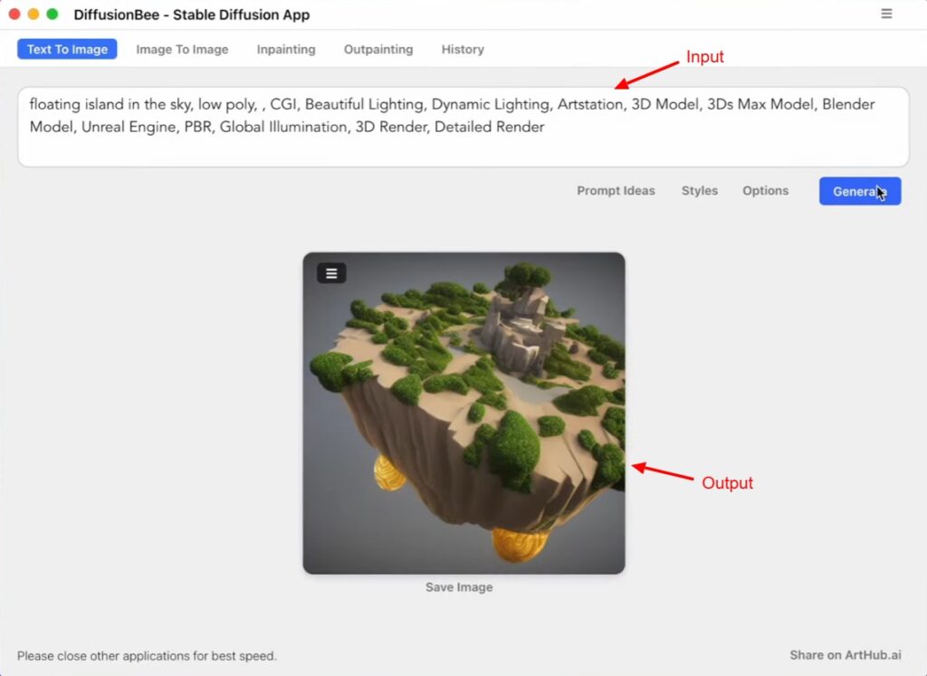Select the Outpainting tab

(378, 50)
